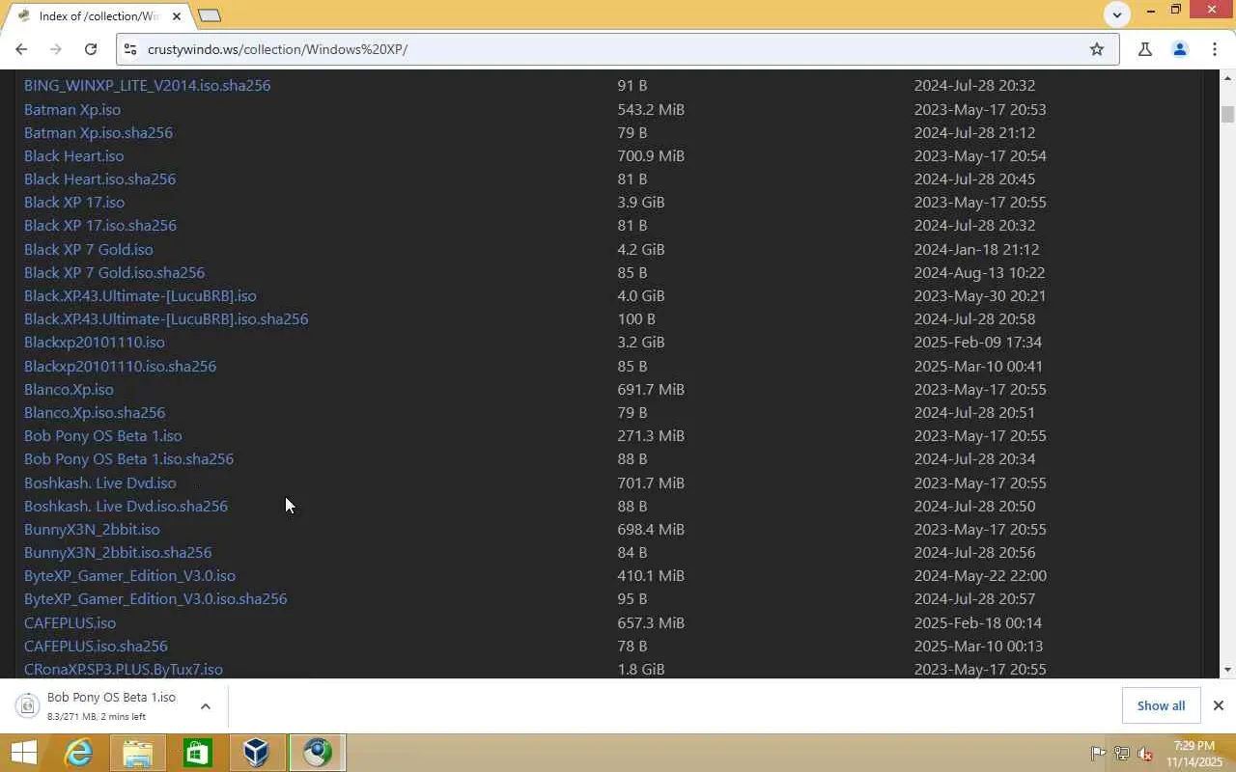The height and width of the screenshot is (772, 1236).
Task: Open the Windows Store taskbar icon
Action: (x=197, y=753)
